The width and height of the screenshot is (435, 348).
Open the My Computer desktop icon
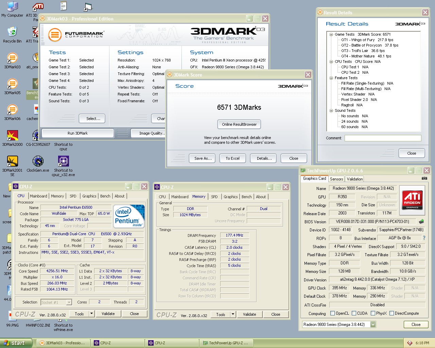12,9
